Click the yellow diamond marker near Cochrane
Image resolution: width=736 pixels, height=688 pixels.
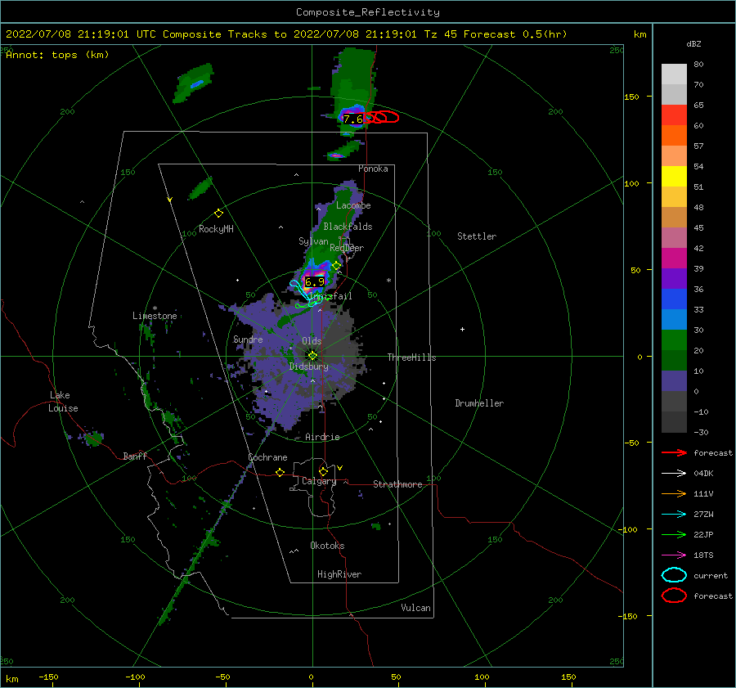(280, 472)
